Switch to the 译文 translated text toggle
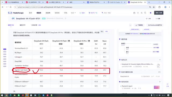 107,32
